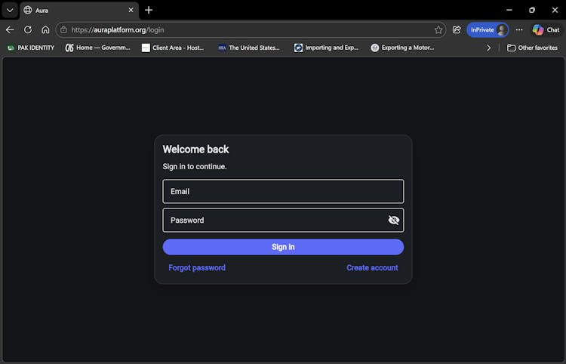Focus the Email input field
Viewport: 566px width, 364px height.
283,192
